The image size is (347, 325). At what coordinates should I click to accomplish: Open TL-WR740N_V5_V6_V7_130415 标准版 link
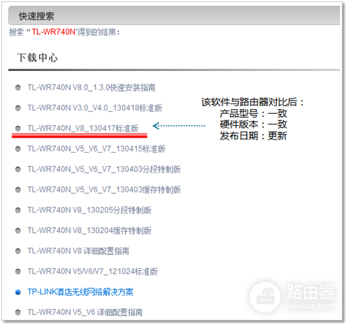pos(96,149)
